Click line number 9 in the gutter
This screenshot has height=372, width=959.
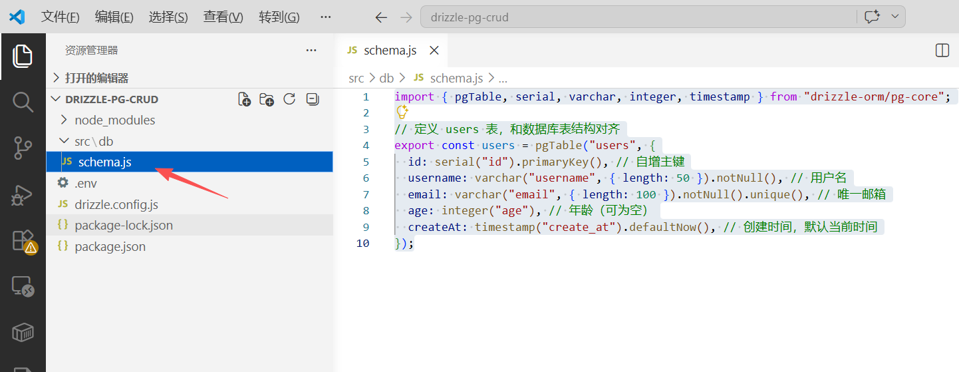[x=365, y=227]
